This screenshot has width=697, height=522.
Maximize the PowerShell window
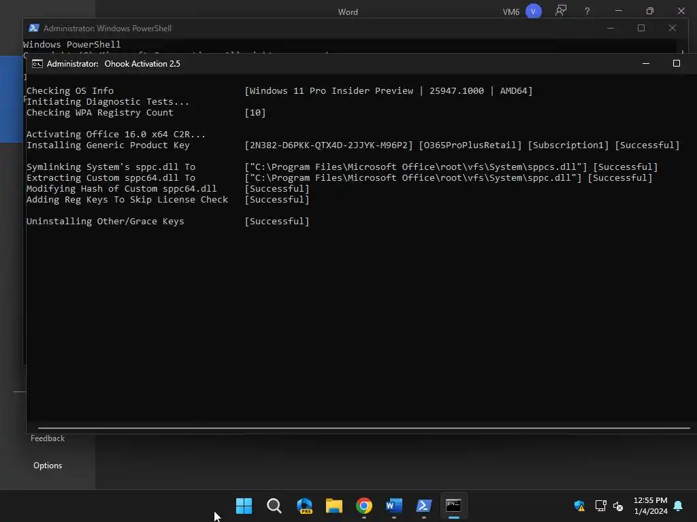(641, 28)
